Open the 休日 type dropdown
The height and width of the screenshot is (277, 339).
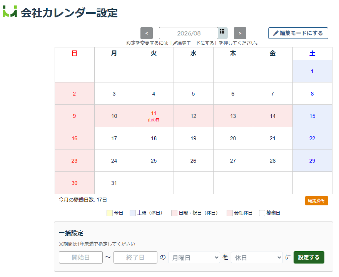[x=257, y=257]
